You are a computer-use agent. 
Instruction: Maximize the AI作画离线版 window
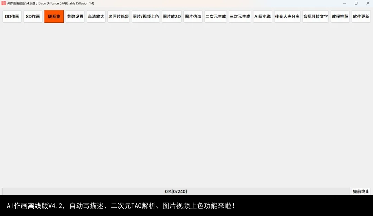coord(356,3)
